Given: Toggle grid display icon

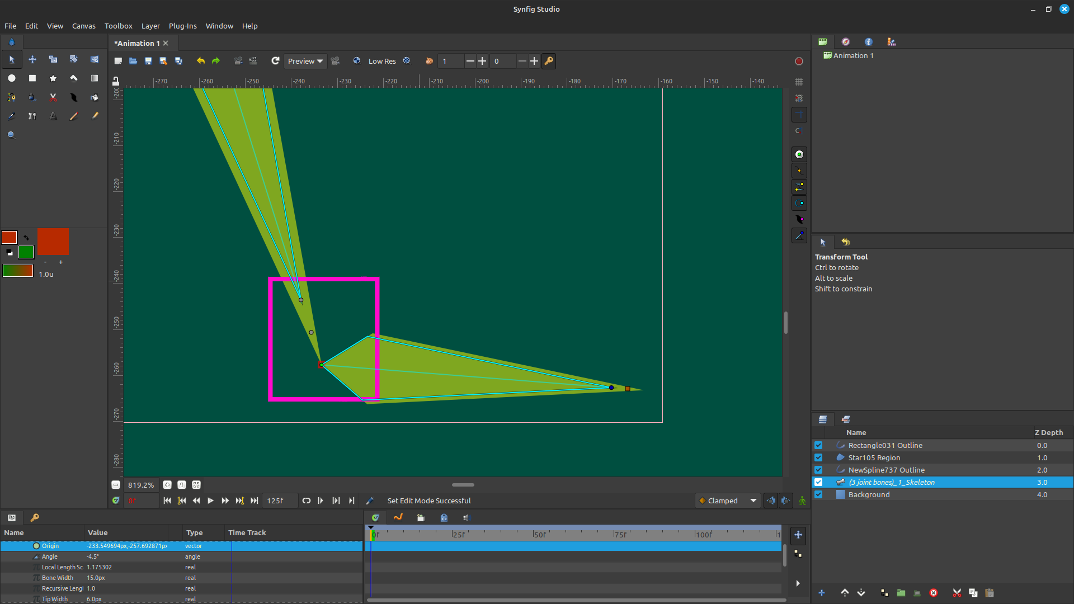Looking at the screenshot, I should pyautogui.click(x=799, y=82).
